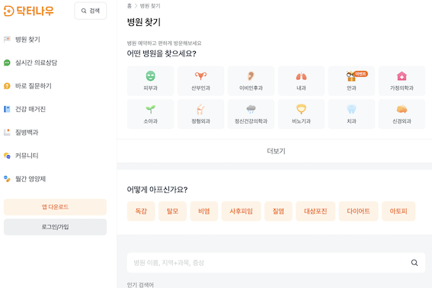Click the 앱 다운로드 button
The image size is (432, 288).
[x=55, y=207]
